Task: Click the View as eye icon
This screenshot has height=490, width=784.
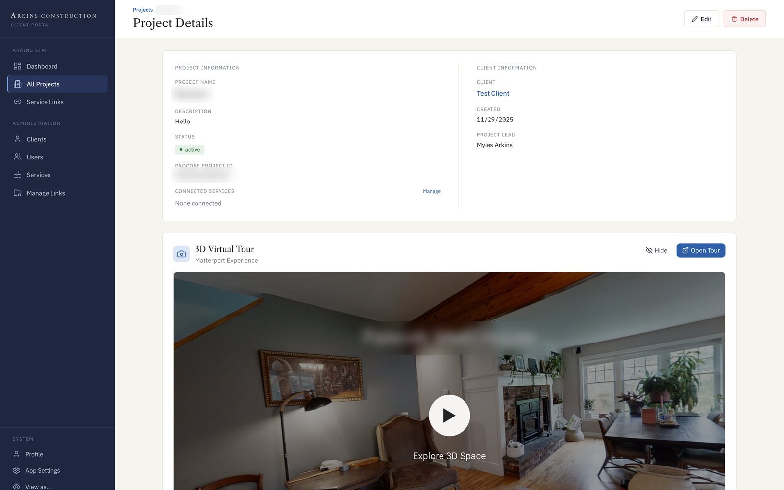Action: (x=16, y=487)
